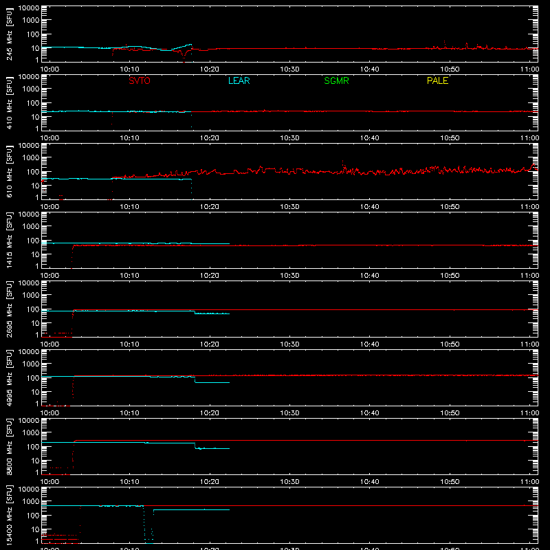Click 10:00 time label below 1415 MHz plot
This screenshot has width=550, height=550.
[x=49, y=276]
